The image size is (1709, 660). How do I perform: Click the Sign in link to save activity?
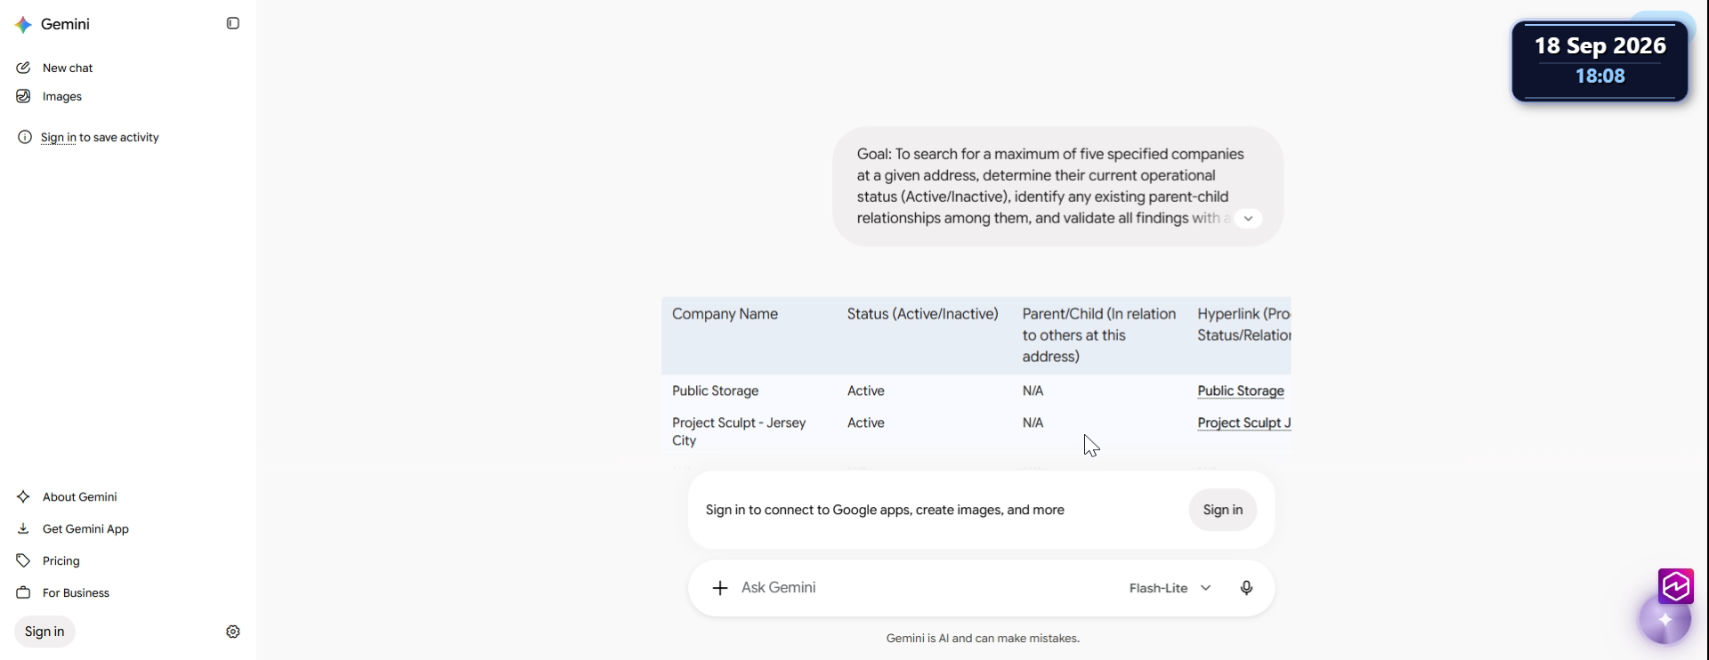[x=59, y=137]
